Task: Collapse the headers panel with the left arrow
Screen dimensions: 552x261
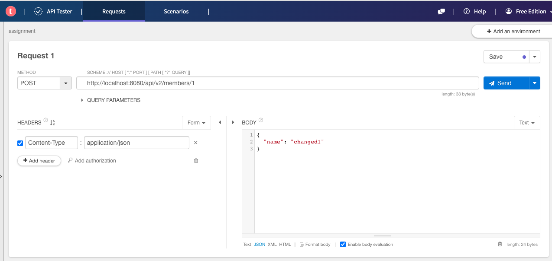Action: click(x=220, y=123)
